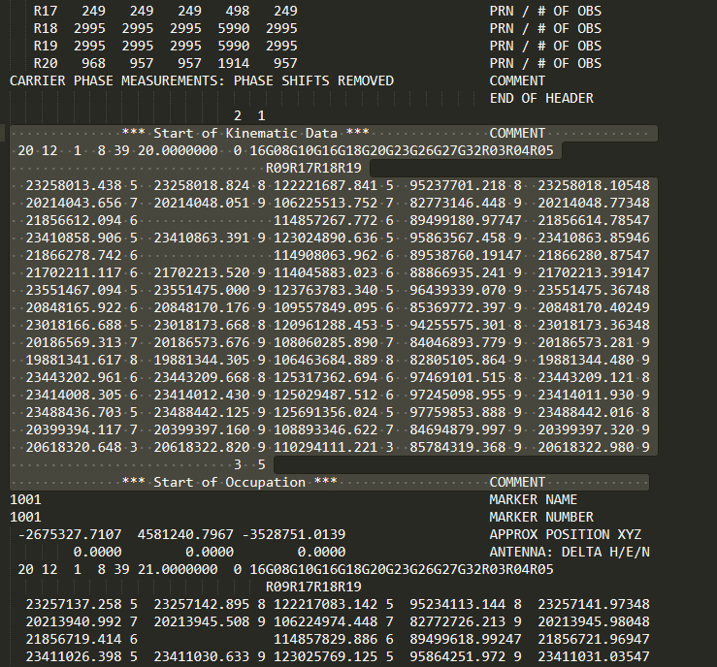This screenshot has height=667, width=717.
Task: Click the Y coordinate value 4581240.7967
Action: (x=181, y=534)
